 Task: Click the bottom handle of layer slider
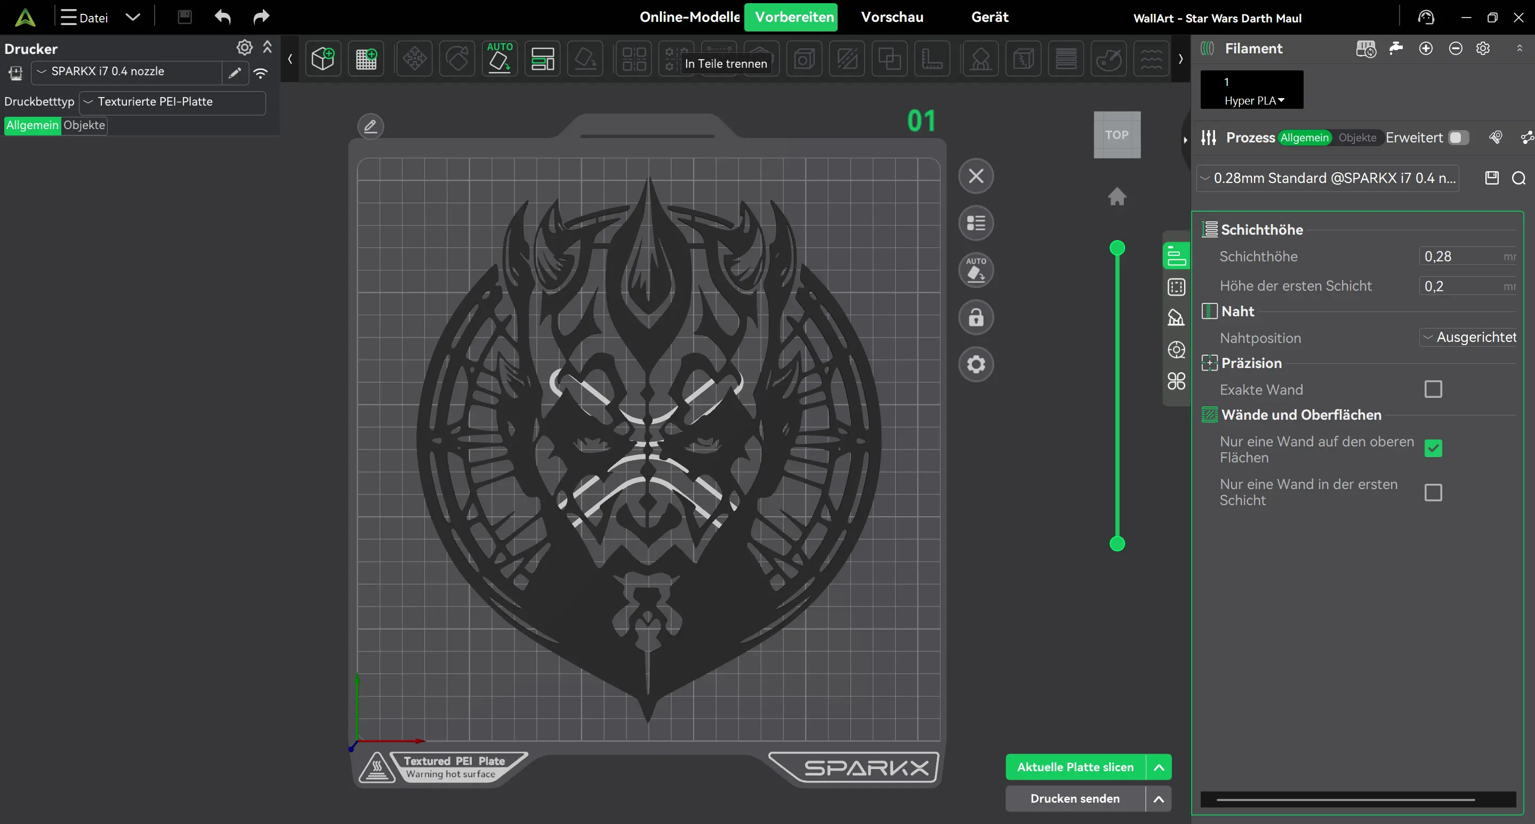pos(1118,543)
